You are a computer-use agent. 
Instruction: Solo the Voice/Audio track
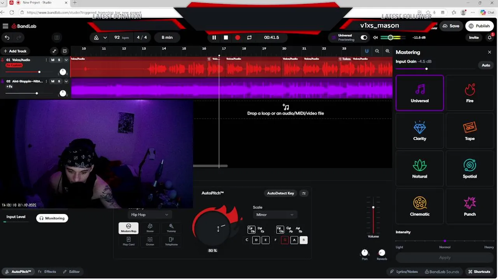coord(59,60)
